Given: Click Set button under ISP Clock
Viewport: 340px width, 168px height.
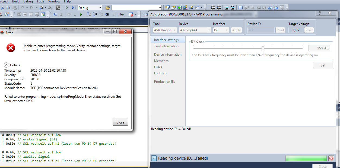Looking at the screenshot, I should 323,65.
